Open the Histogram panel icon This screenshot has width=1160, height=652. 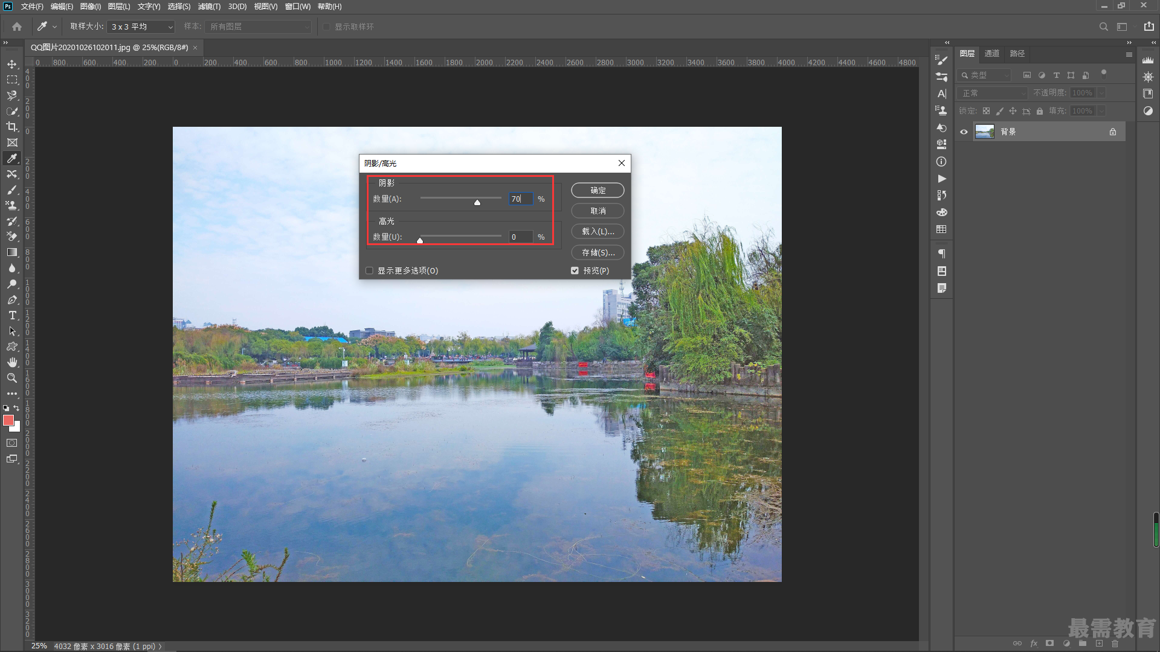(1148, 60)
